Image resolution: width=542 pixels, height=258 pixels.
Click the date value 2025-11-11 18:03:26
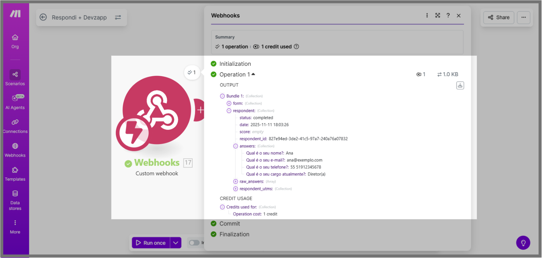point(270,125)
